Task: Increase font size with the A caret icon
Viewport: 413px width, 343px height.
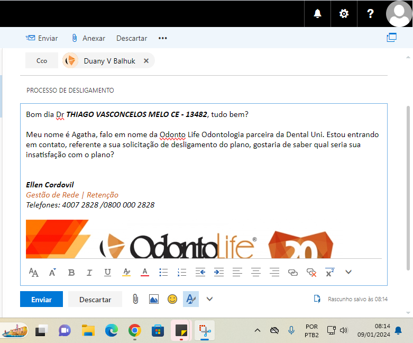Action: [x=52, y=272]
